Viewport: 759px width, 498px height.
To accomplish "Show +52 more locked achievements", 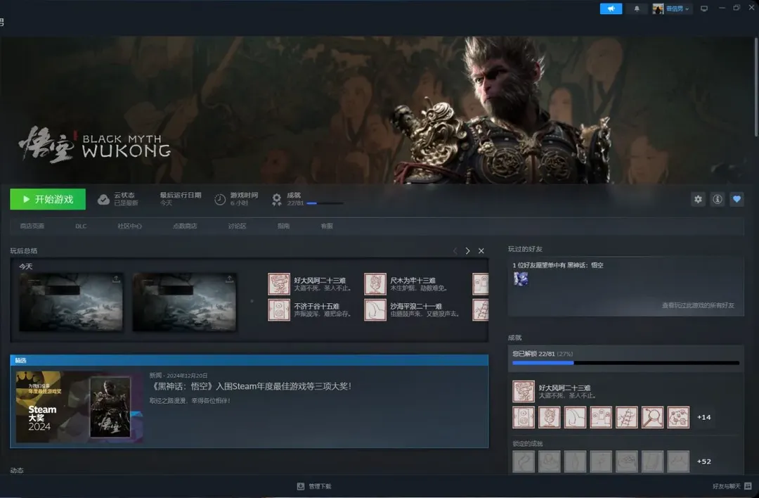I will tap(703, 461).
